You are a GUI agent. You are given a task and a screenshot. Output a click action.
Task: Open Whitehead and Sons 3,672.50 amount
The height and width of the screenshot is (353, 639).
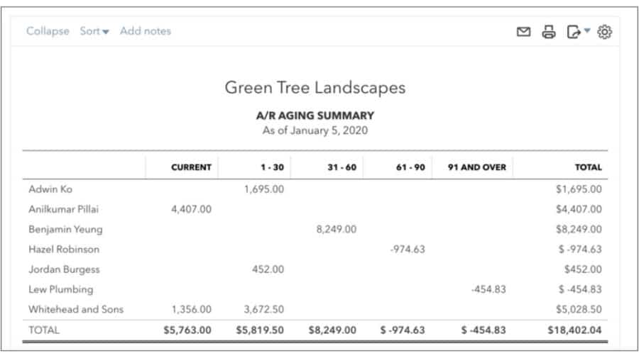coord(263,310)
